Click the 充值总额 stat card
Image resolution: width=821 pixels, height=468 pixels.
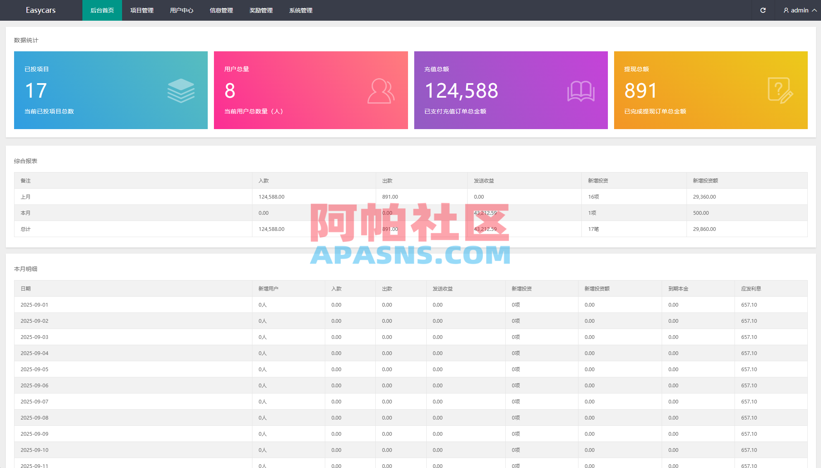click(x=511, y=90)
